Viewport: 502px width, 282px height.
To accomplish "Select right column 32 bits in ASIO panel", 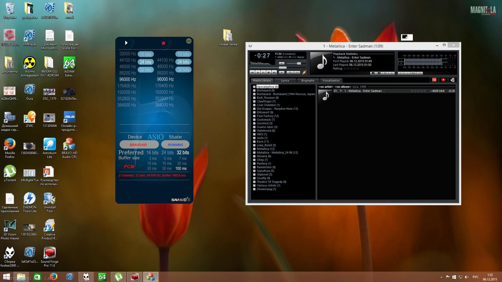I will (183, 70).
